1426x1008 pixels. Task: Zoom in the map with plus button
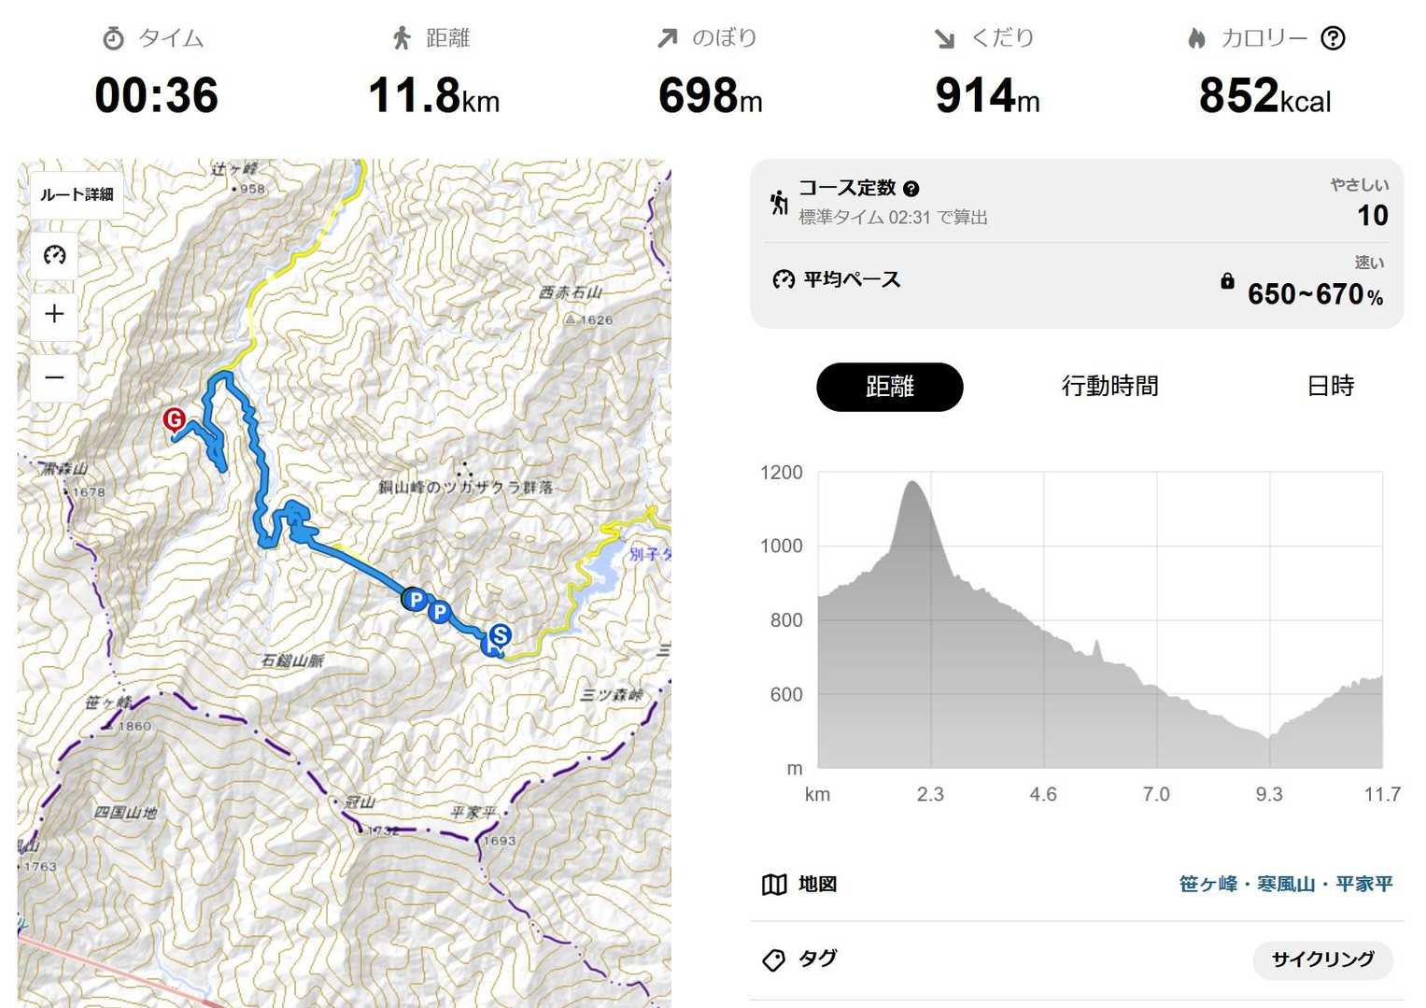click(x=54, y=314)
